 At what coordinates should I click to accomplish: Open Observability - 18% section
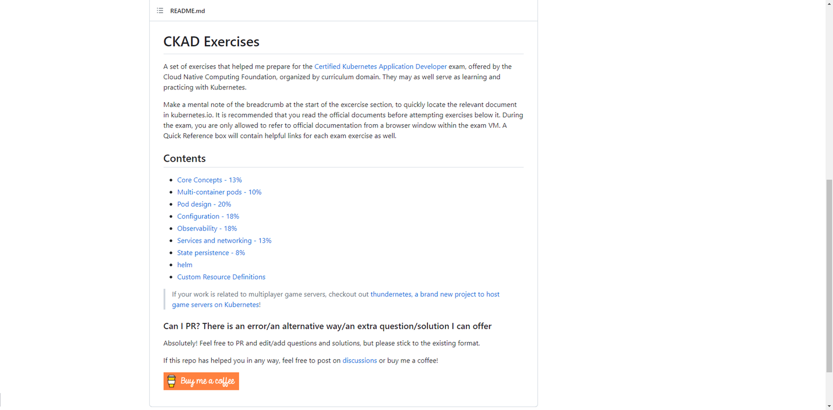pos(207,229)
